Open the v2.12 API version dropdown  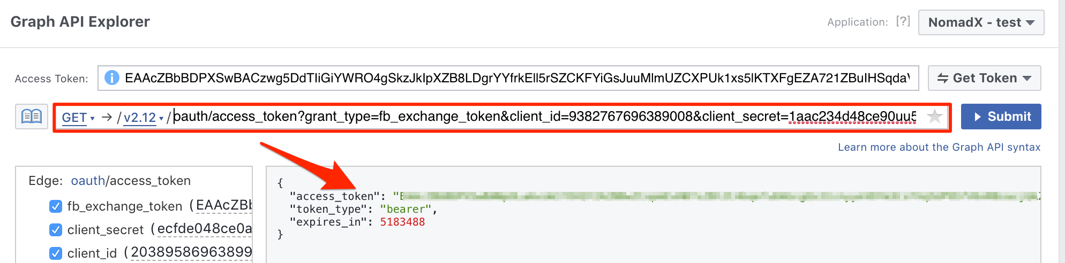144,118
